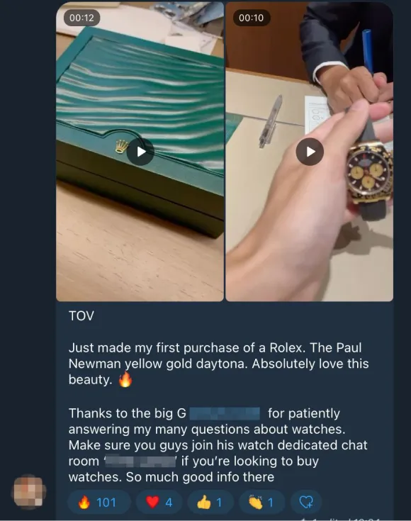Screen dimensions: 411x521
Task: Click the fire emoji after beauty
Action: click(125, 379)
